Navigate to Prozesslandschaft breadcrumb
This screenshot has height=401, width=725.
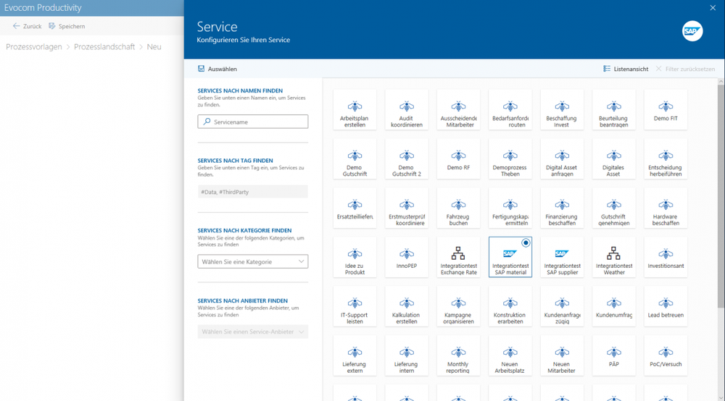click(104, 47)
